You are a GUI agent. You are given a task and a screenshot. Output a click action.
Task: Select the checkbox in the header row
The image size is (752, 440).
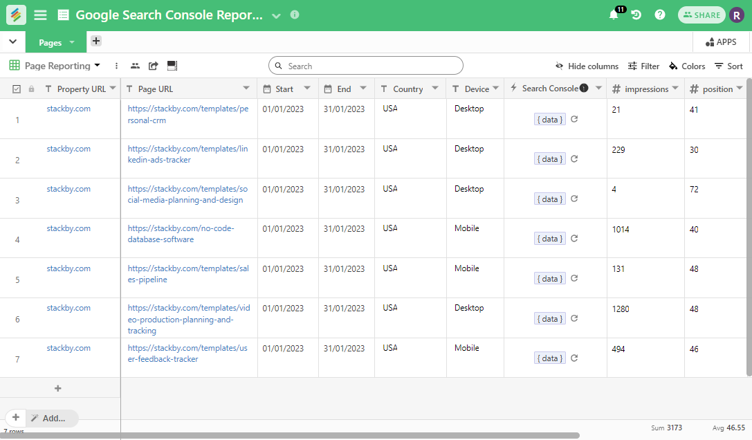(17, 89)
